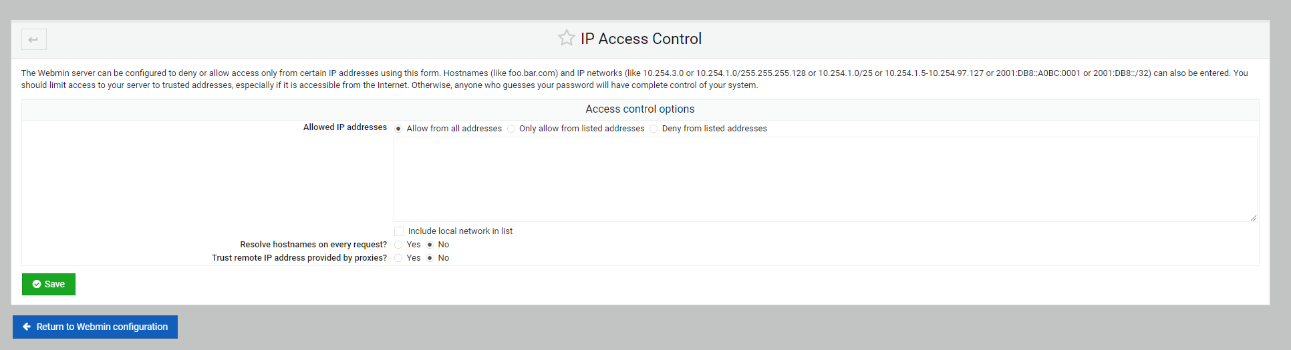Enable Include local network in list
1291x350 pixels.
(399, 231)
